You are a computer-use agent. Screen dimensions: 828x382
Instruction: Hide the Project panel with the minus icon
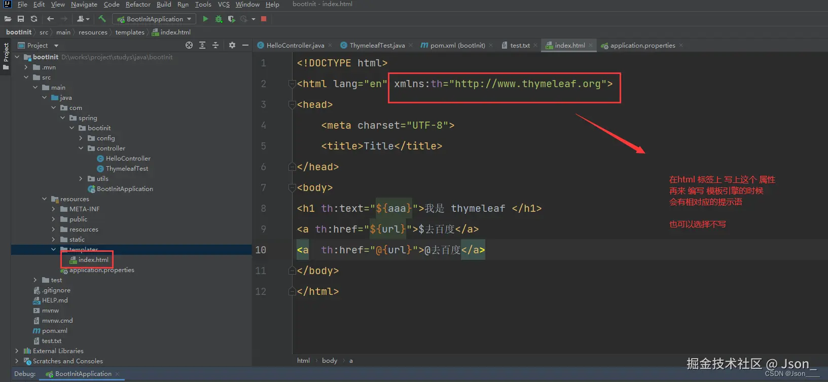(245, 45)
